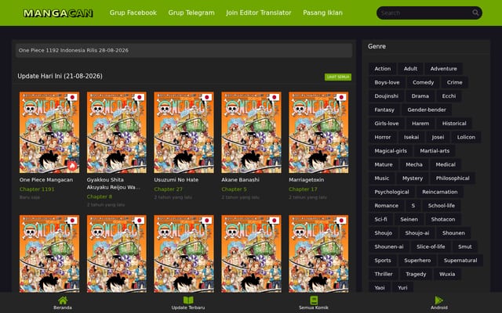Select the Fantasy genre tag
Image resolution: width=502 pixels, height=313 pixels.
384,110
